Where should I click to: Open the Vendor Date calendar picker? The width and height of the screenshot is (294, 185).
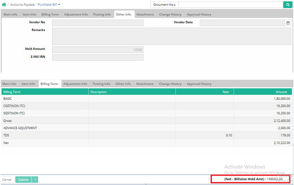(288, 23)
